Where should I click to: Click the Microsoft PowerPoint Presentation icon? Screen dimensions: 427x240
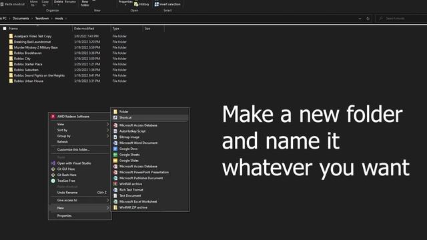tap(115, 172)
